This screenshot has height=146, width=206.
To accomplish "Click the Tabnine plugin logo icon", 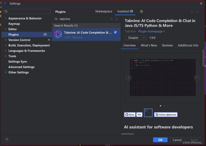I will (x=58, y=34).
